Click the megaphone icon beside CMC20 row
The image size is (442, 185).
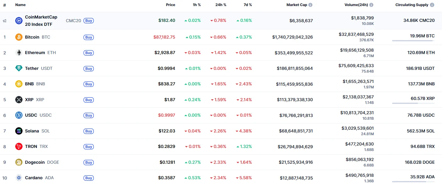tap(5, 21)
